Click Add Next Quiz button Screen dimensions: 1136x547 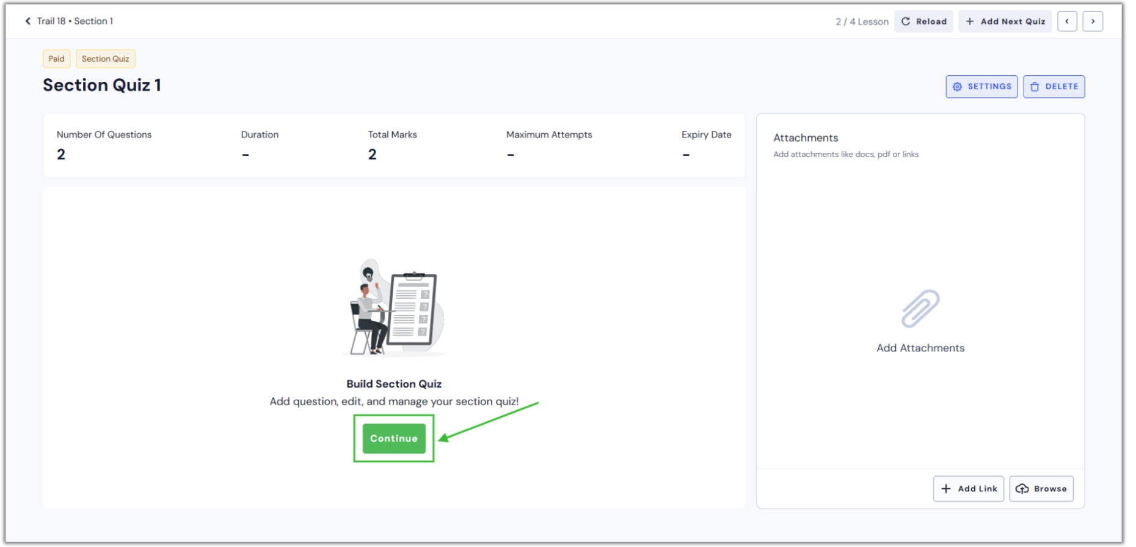[1005, 21]
